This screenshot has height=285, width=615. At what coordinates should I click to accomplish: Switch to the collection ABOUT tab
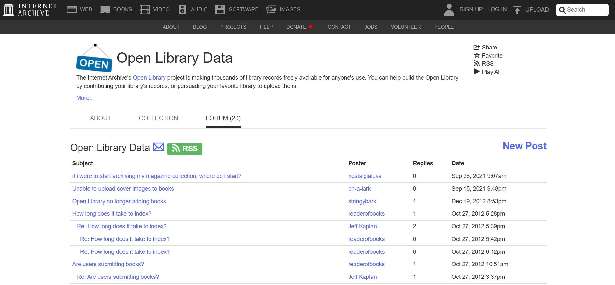pos(101,118)
